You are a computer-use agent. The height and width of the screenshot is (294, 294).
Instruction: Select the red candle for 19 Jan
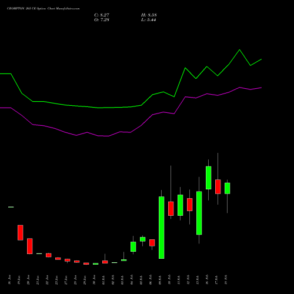(21, 233)
